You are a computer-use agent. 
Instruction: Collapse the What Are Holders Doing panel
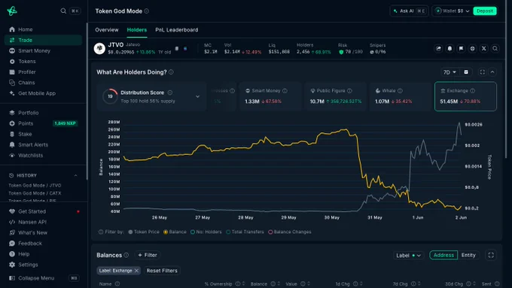[492, 72]
